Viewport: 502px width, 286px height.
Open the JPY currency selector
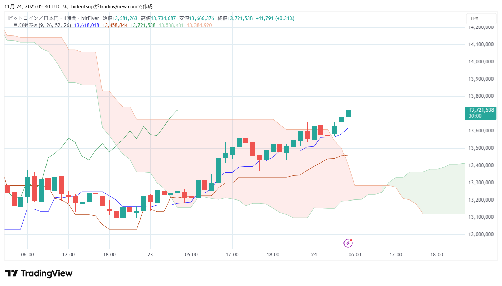[x=474, y=19]
